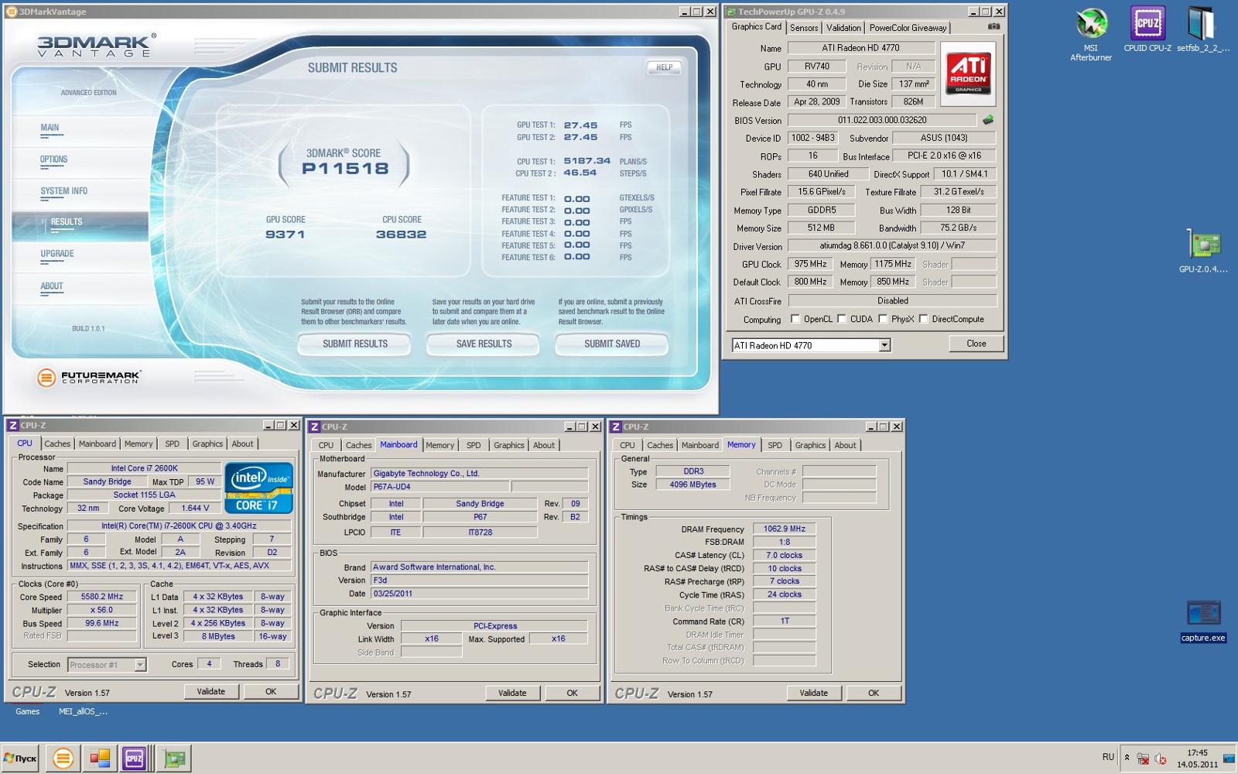
Task: Click CPU score 36832 value
Action: (401, 235)
